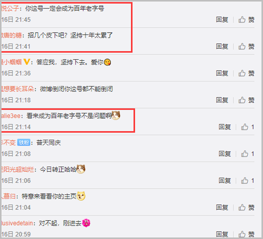Image resolution: width=263 pixels, height=239 pixels.
Task: Like the 特意来看看你的主页 comment
Action: (x=246, y=208)
